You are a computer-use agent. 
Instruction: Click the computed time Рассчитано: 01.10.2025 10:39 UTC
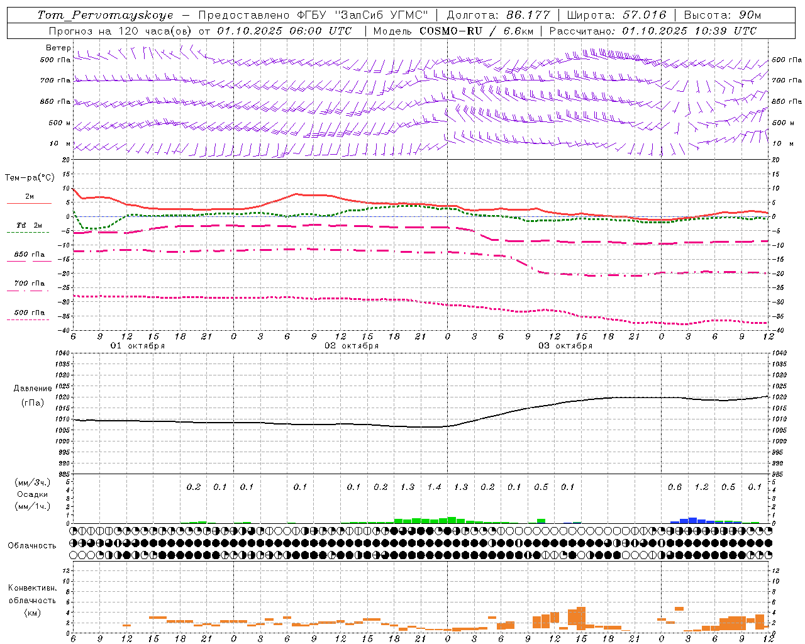click(653, 31)
